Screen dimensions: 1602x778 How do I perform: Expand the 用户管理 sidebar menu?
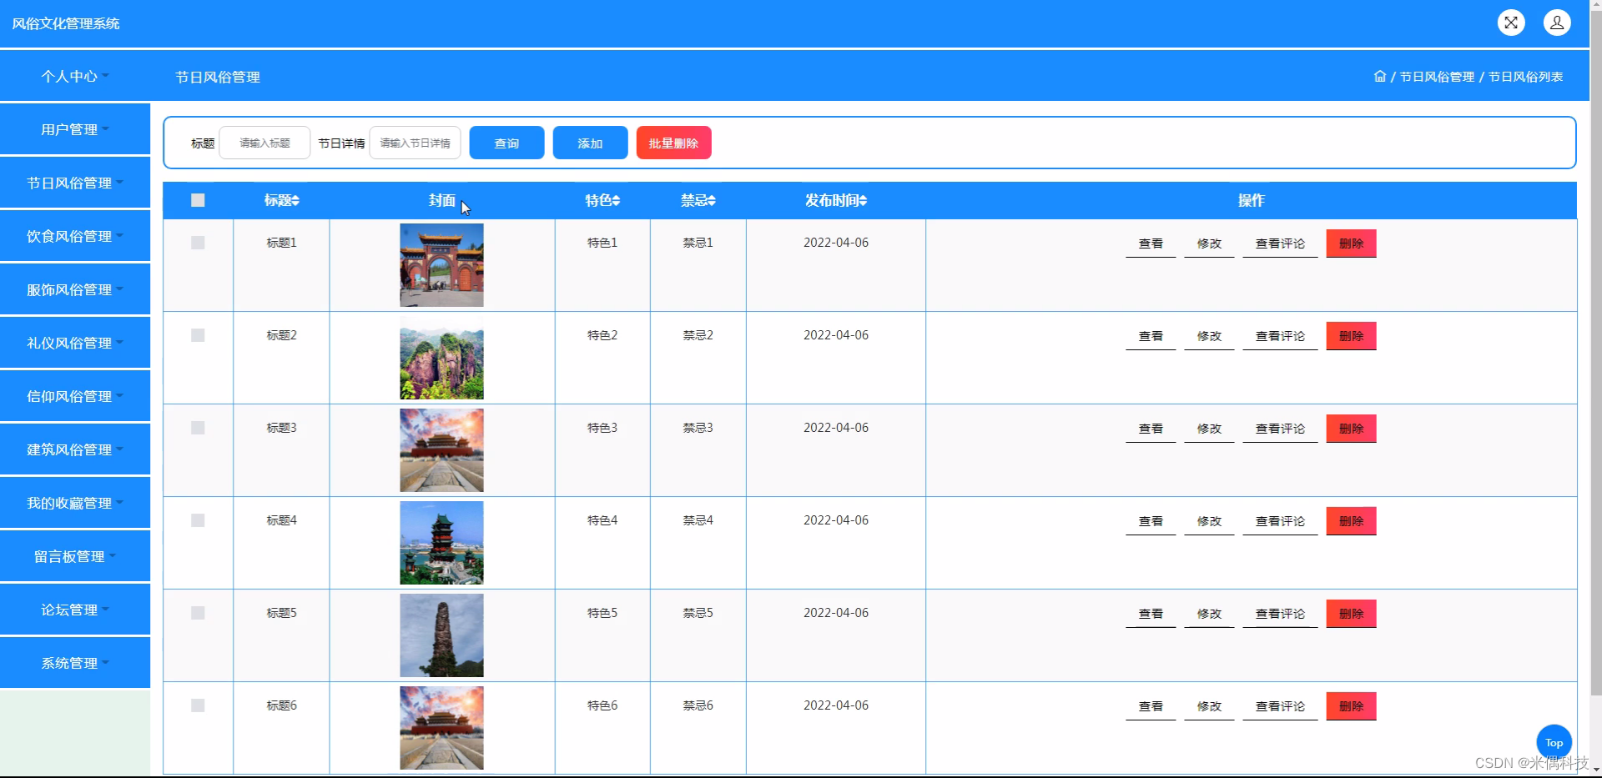pyautogui.click(x=75, y=129)
